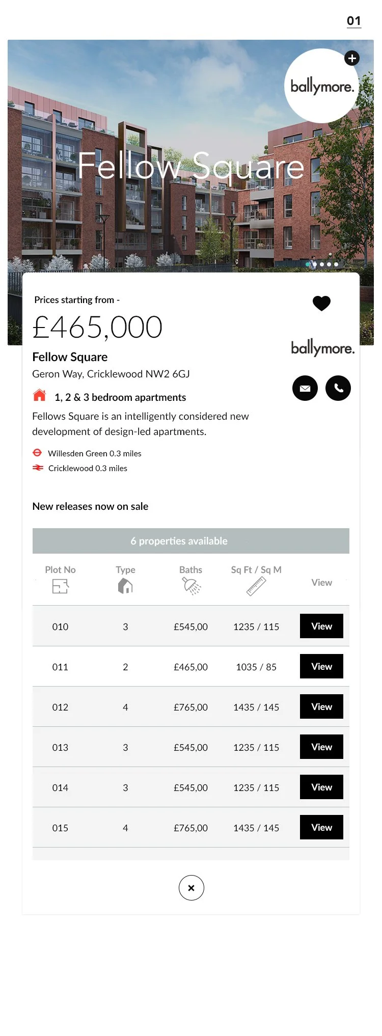Open the View button for plot 012
382x1036 pixels.
(x=321, y=707)
